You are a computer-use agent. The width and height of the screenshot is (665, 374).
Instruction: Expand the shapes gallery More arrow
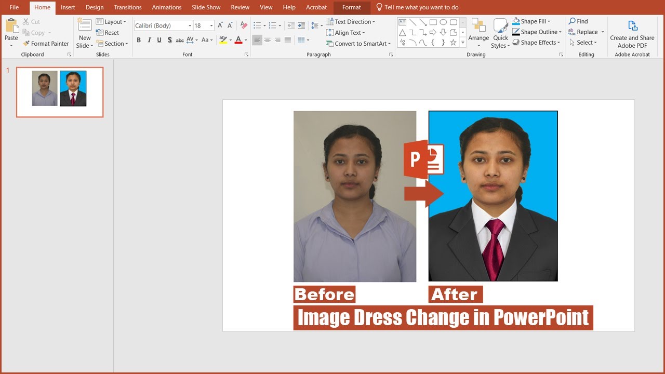tap(463, 43)
